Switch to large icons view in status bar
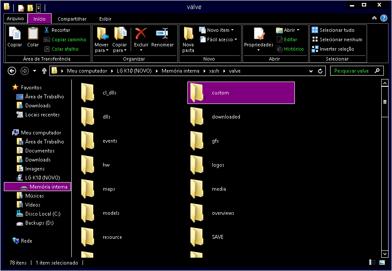This screenshot has height=271, width=392. [x=382, y=262]
